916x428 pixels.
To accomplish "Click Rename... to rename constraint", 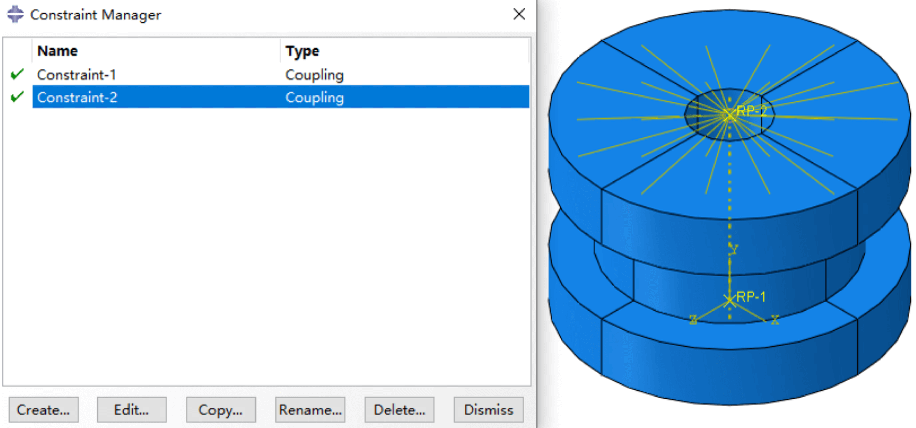I will point(310,410).
